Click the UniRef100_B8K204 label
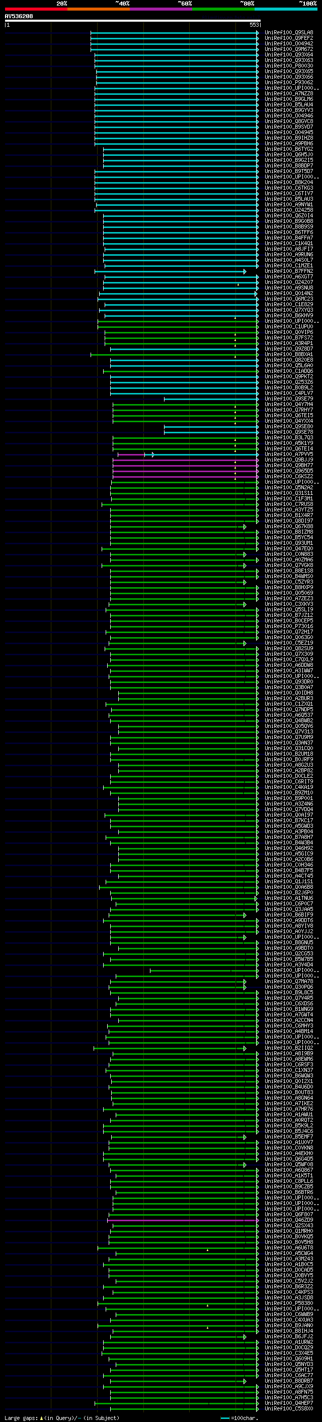 (289, 182)
